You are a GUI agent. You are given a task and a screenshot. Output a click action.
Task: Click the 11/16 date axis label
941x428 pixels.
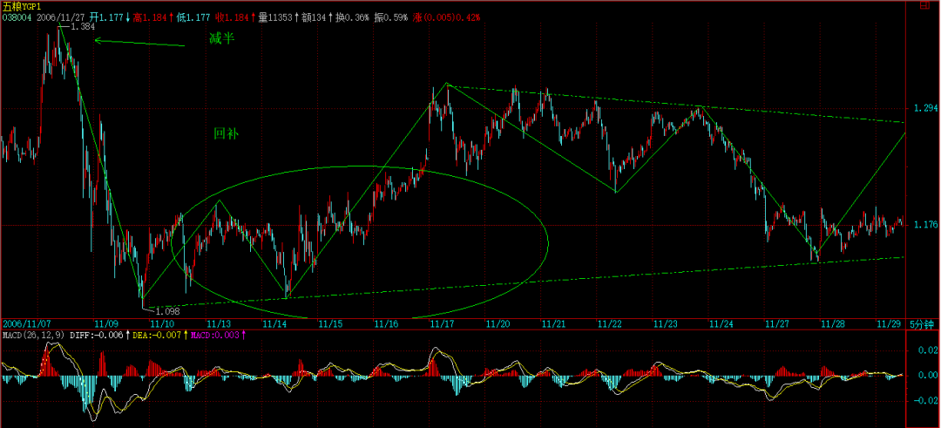coord(387,323)
